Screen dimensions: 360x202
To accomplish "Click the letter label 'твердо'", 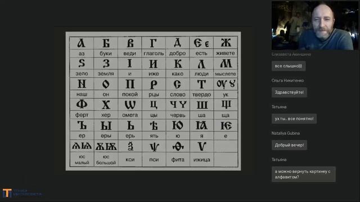I will [x=201, y=94].
